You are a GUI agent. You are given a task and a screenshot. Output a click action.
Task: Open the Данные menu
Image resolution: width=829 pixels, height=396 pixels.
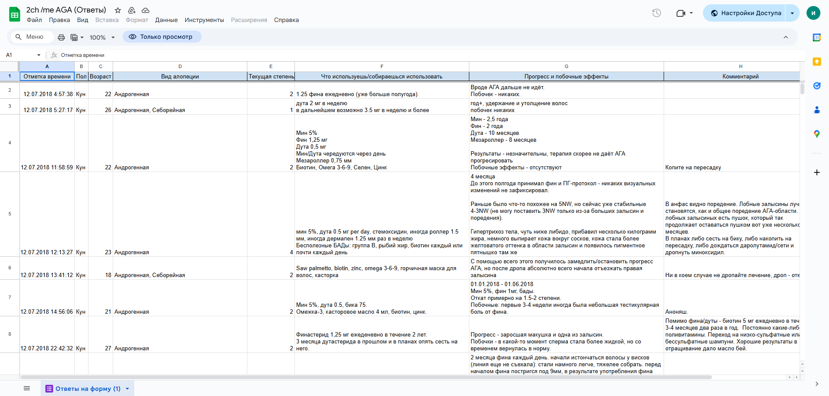click(166, 20)
